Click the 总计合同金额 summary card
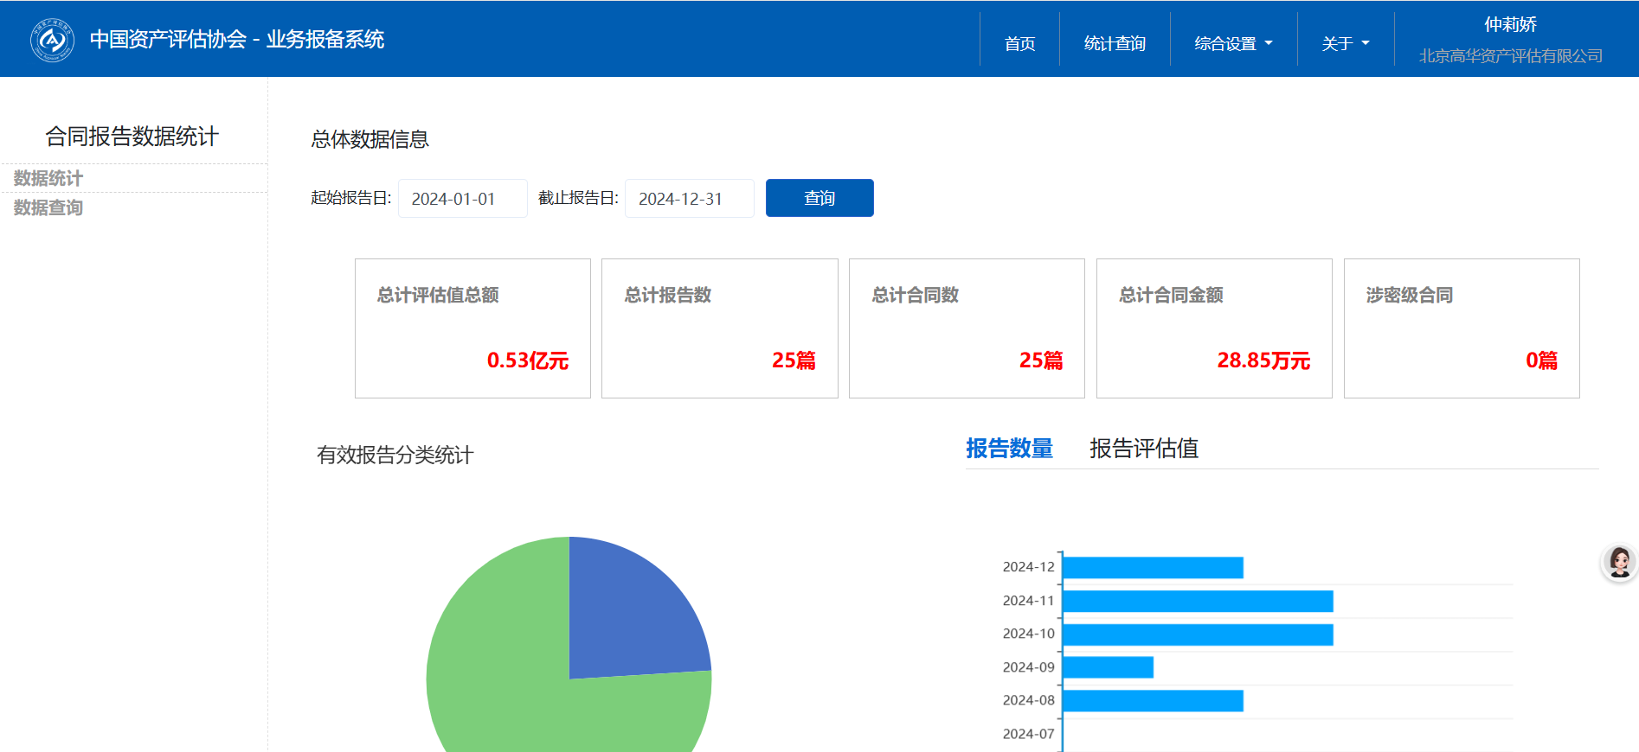 (1213, 328)
